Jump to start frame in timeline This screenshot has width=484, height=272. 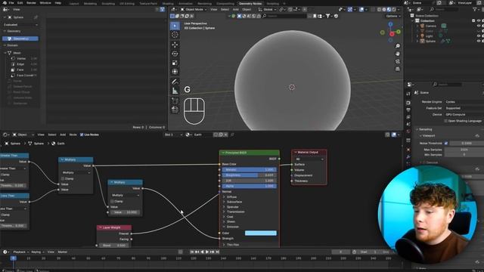(x=191, y=252)
